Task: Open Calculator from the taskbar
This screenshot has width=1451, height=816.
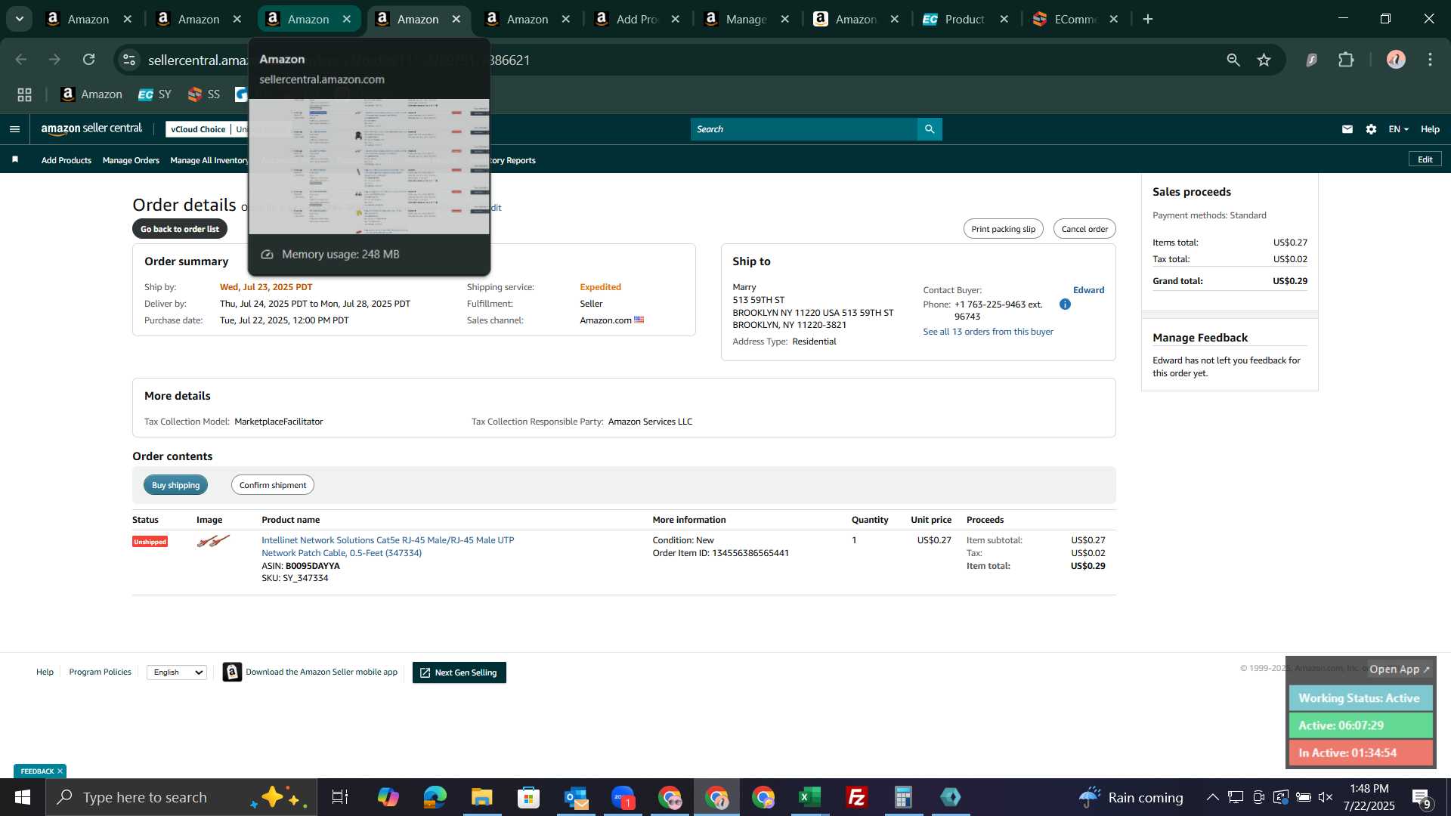Action: point(903,797)
